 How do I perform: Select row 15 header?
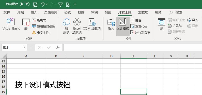[3, 71]
